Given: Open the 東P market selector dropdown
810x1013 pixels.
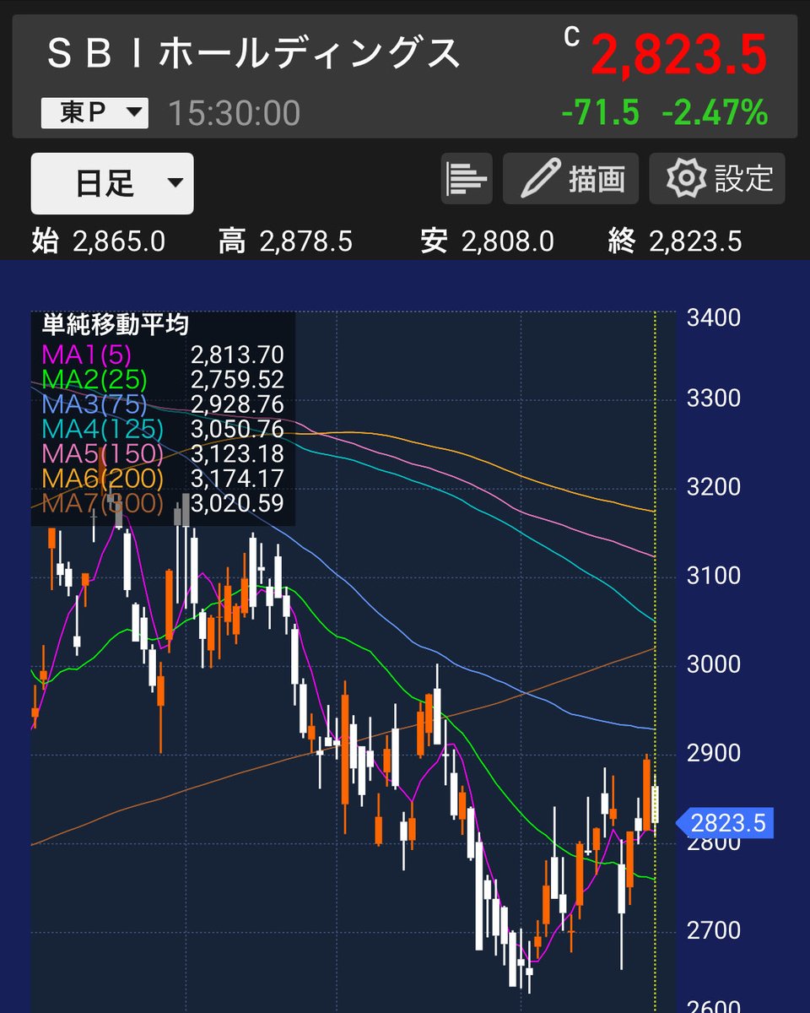Looking at the screenshot, I should [94, 113].
